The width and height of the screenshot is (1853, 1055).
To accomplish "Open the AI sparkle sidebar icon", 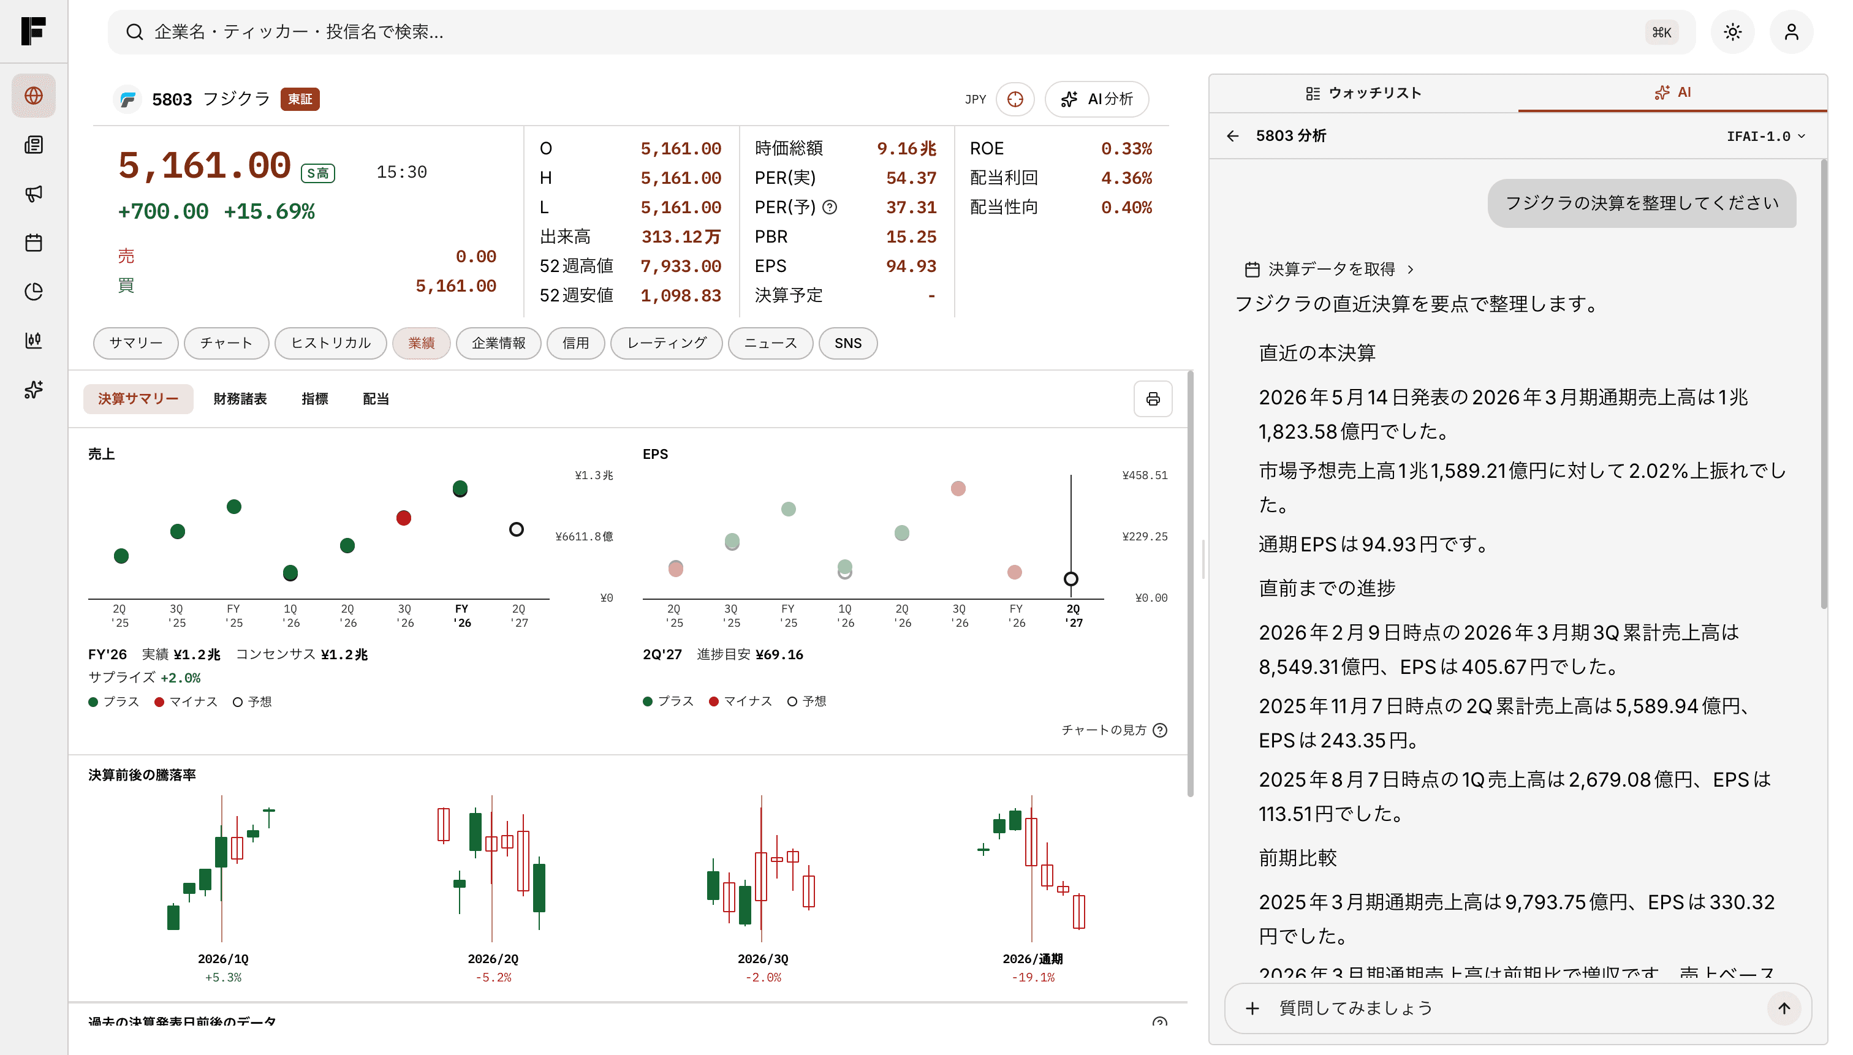I will pos(33,390).
